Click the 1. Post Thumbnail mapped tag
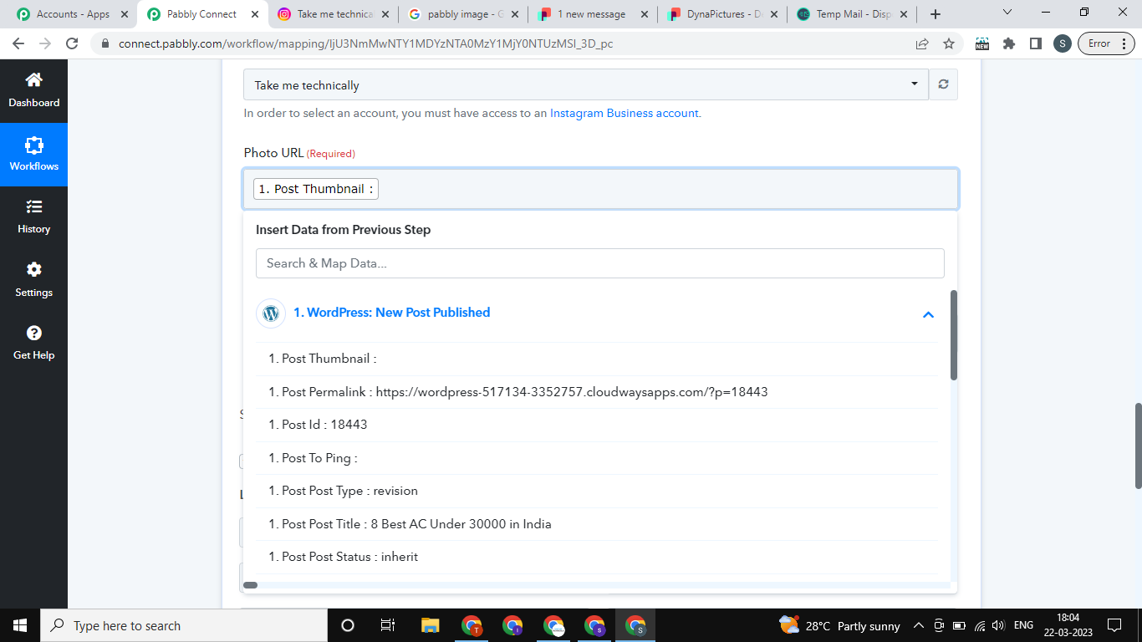Screen dimensions: 1142x642 tap(316, 189)
